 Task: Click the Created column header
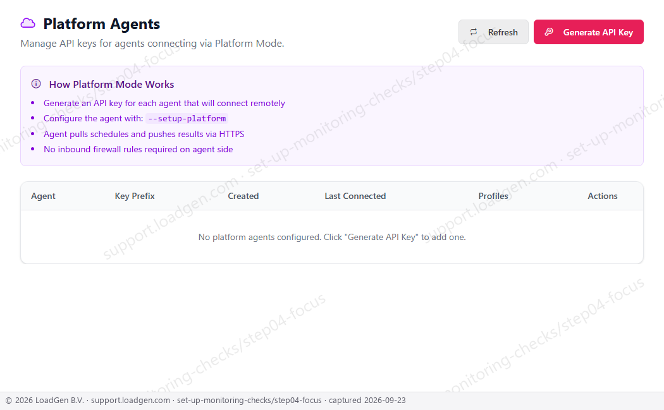pyautogui.click(x=243, y=196)
